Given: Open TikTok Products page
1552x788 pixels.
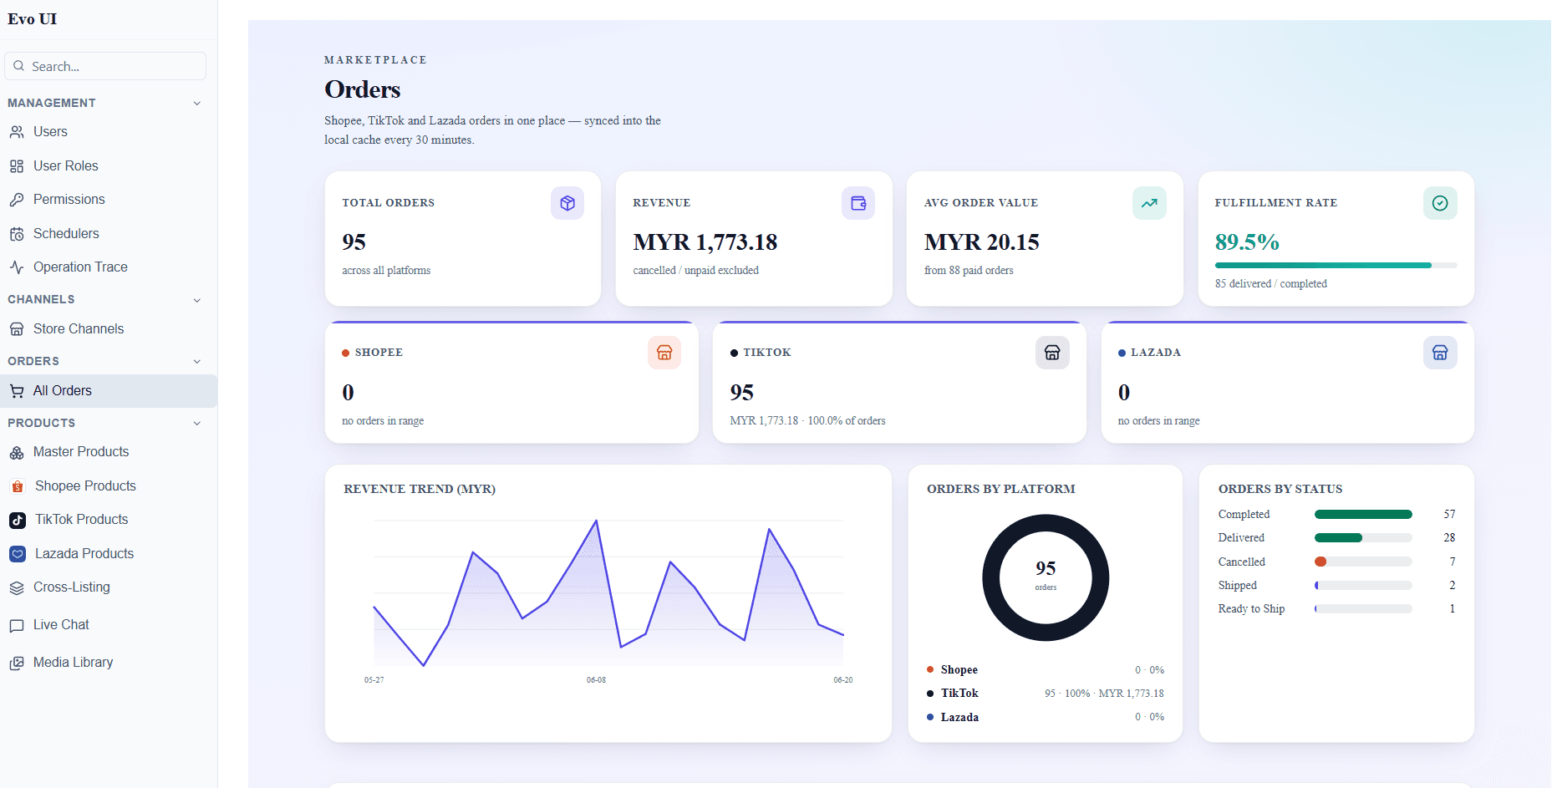Looking at the screenshot, I should click(109, 520).
